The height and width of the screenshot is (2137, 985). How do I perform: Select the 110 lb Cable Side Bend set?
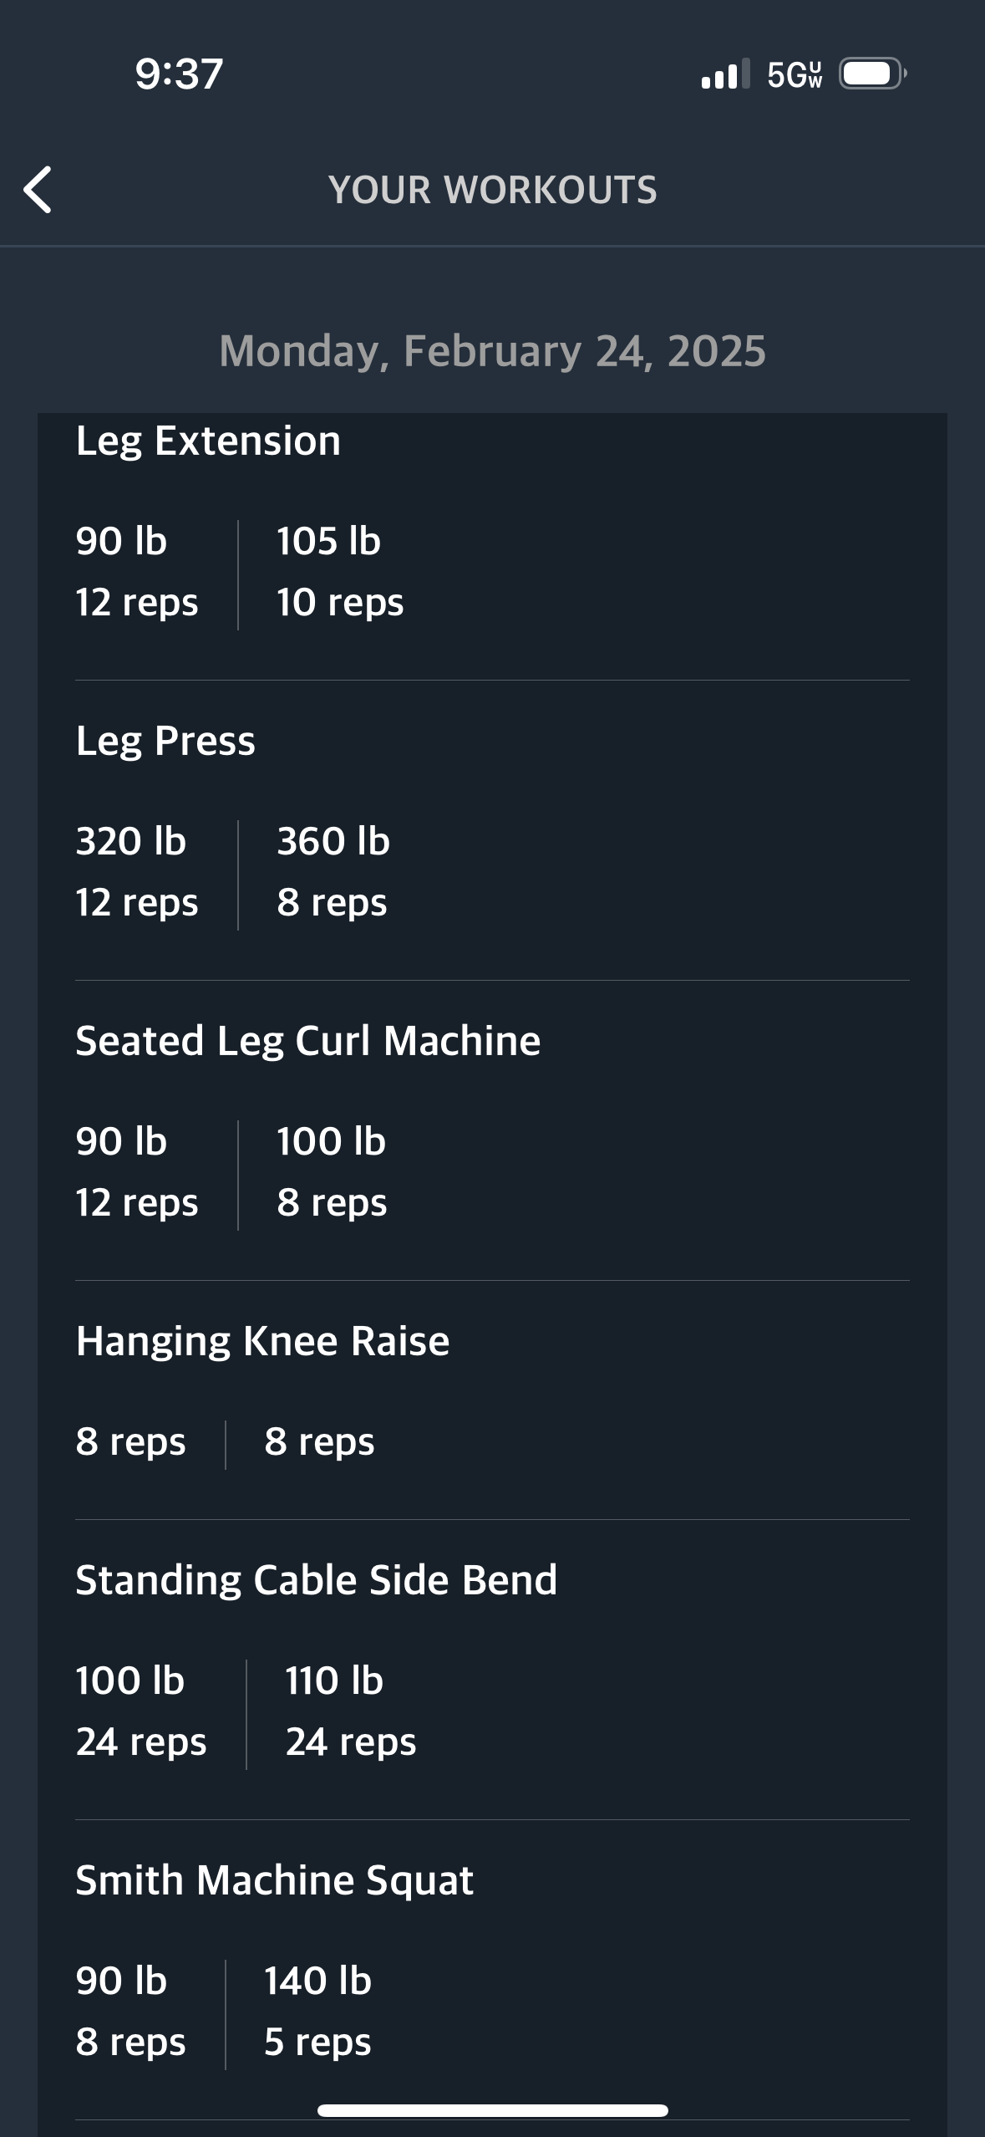coord(351,1711)
